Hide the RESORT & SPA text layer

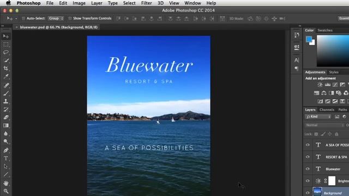coord(308,157)
